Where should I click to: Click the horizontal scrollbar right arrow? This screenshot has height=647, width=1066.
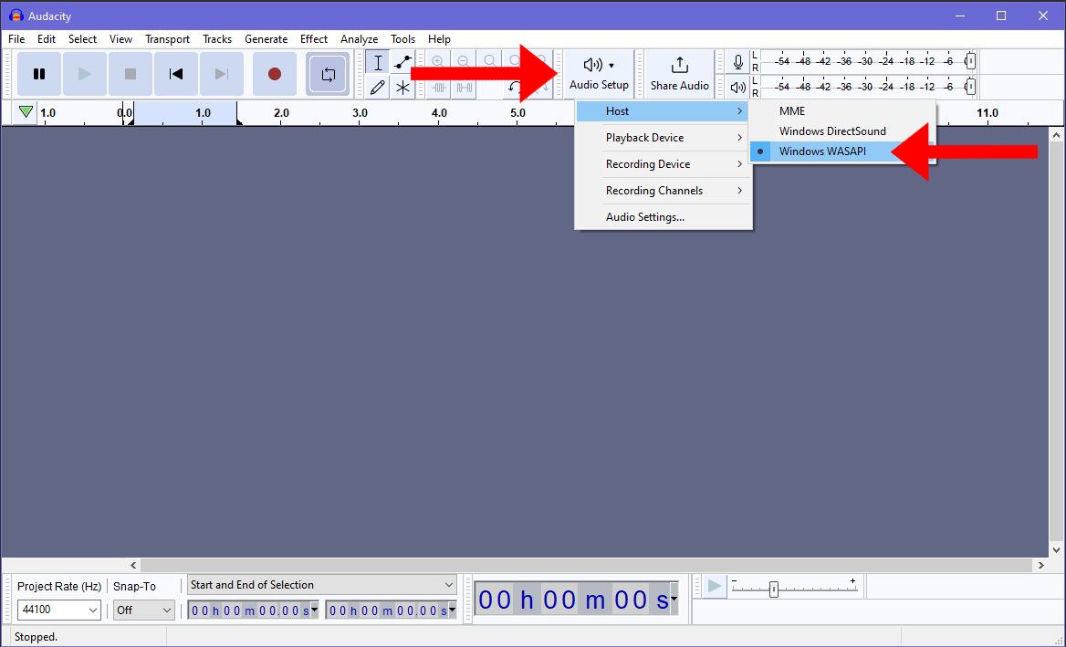(1040, 565)
